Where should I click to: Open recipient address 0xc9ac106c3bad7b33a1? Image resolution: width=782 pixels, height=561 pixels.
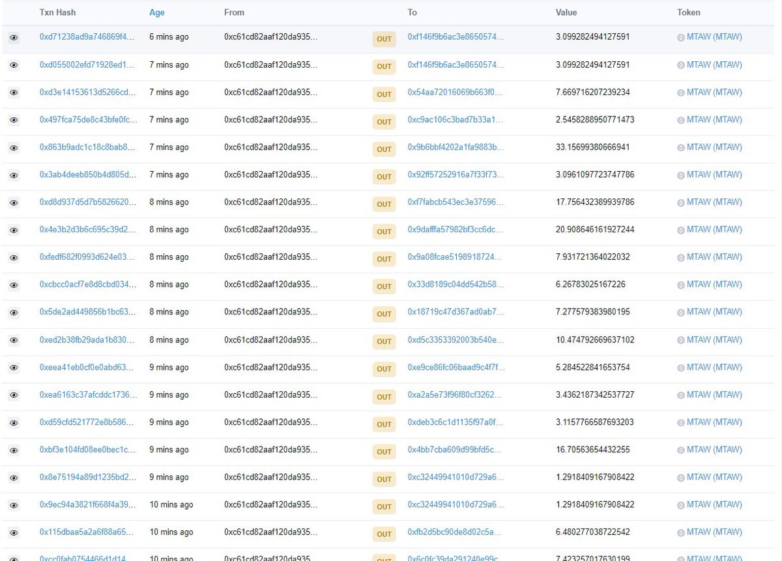tap(456, 120)
